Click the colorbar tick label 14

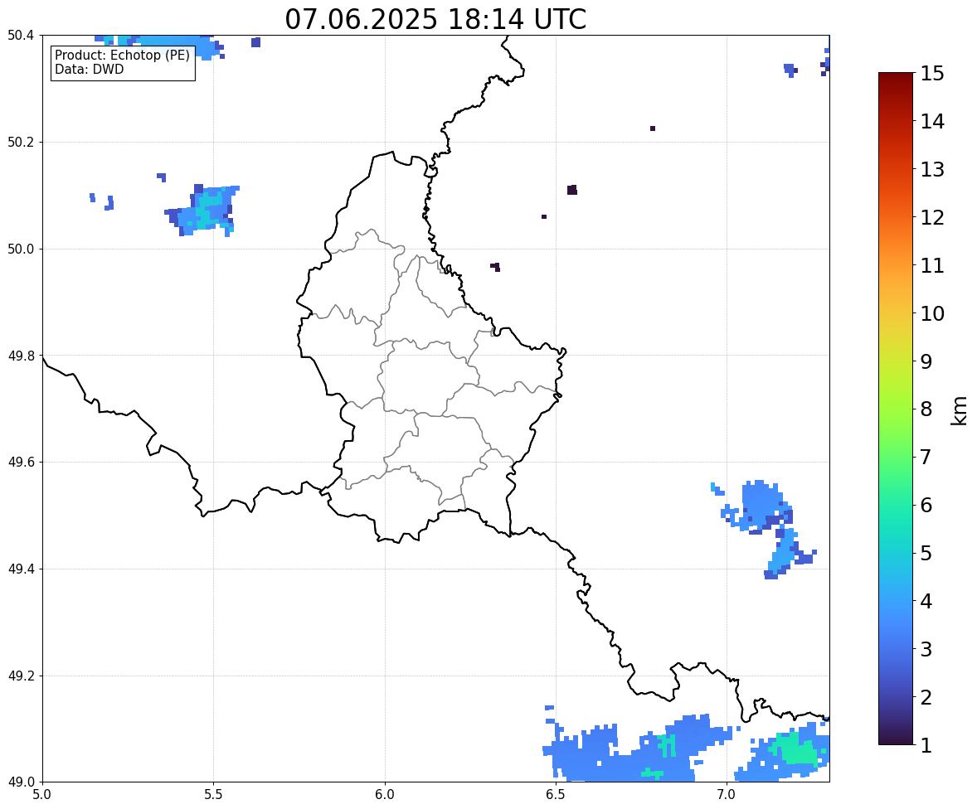tap(932, 122)
